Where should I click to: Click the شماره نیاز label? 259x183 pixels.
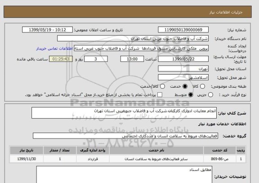237,30
